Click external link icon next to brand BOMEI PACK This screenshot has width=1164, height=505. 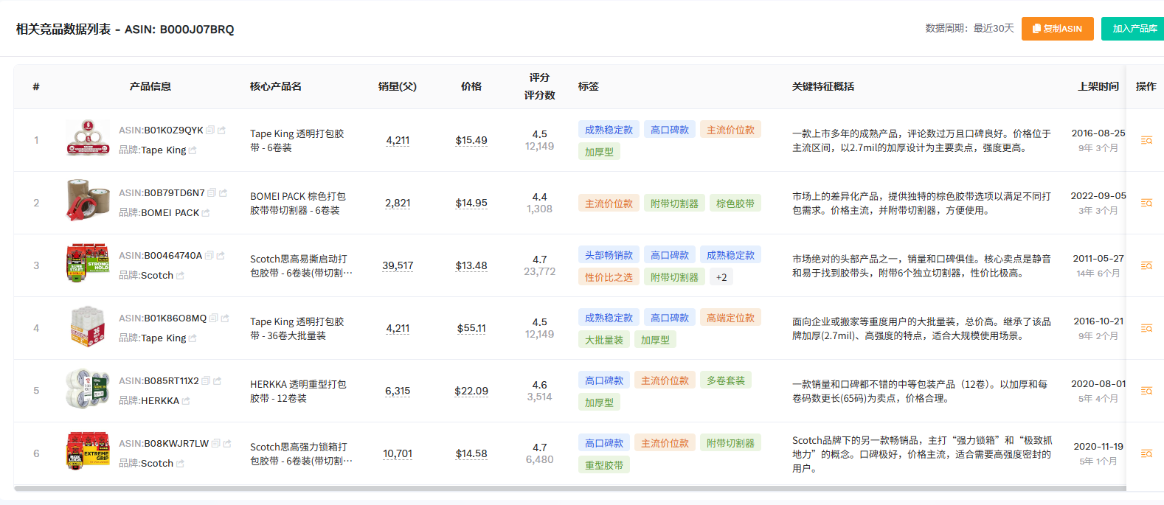point(206,213)
